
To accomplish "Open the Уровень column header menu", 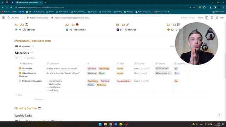I will pyautogui.click(x=180, y=64).
